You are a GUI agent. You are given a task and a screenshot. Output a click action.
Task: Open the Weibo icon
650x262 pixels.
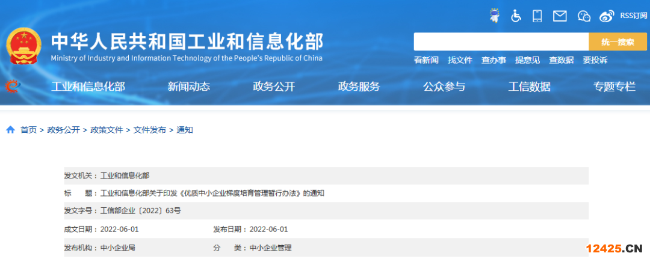pyautogui.click(x=607, y=16)
